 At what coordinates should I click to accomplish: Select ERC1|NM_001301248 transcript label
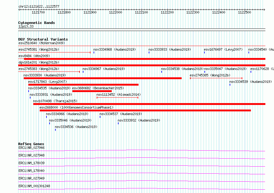[34, 186]
